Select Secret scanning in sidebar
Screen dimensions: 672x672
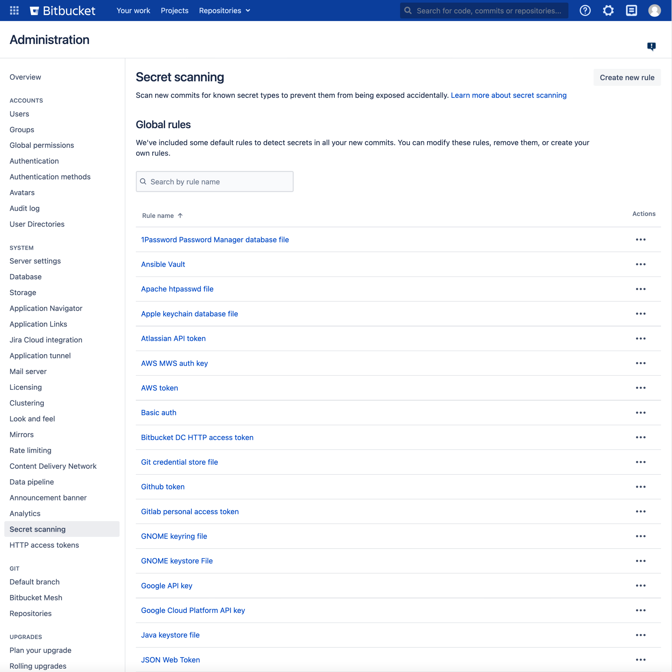(x=62, y=529)
